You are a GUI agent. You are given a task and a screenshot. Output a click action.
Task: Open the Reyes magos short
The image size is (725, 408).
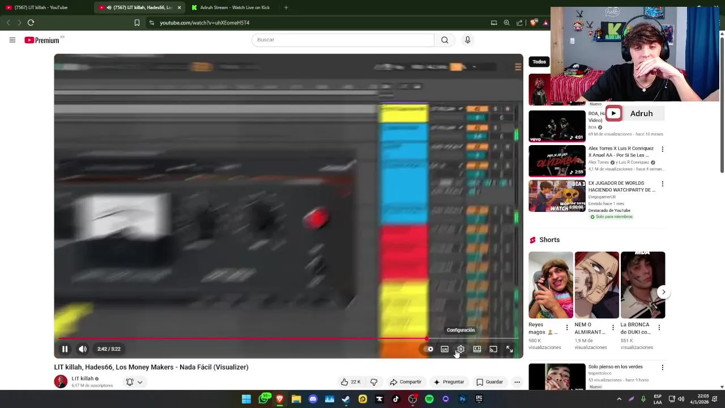[551, 285]
